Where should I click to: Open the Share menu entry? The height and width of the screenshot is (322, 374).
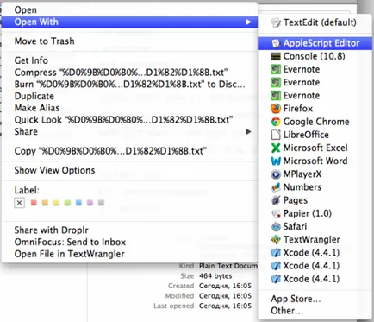(x=129, y=132)
